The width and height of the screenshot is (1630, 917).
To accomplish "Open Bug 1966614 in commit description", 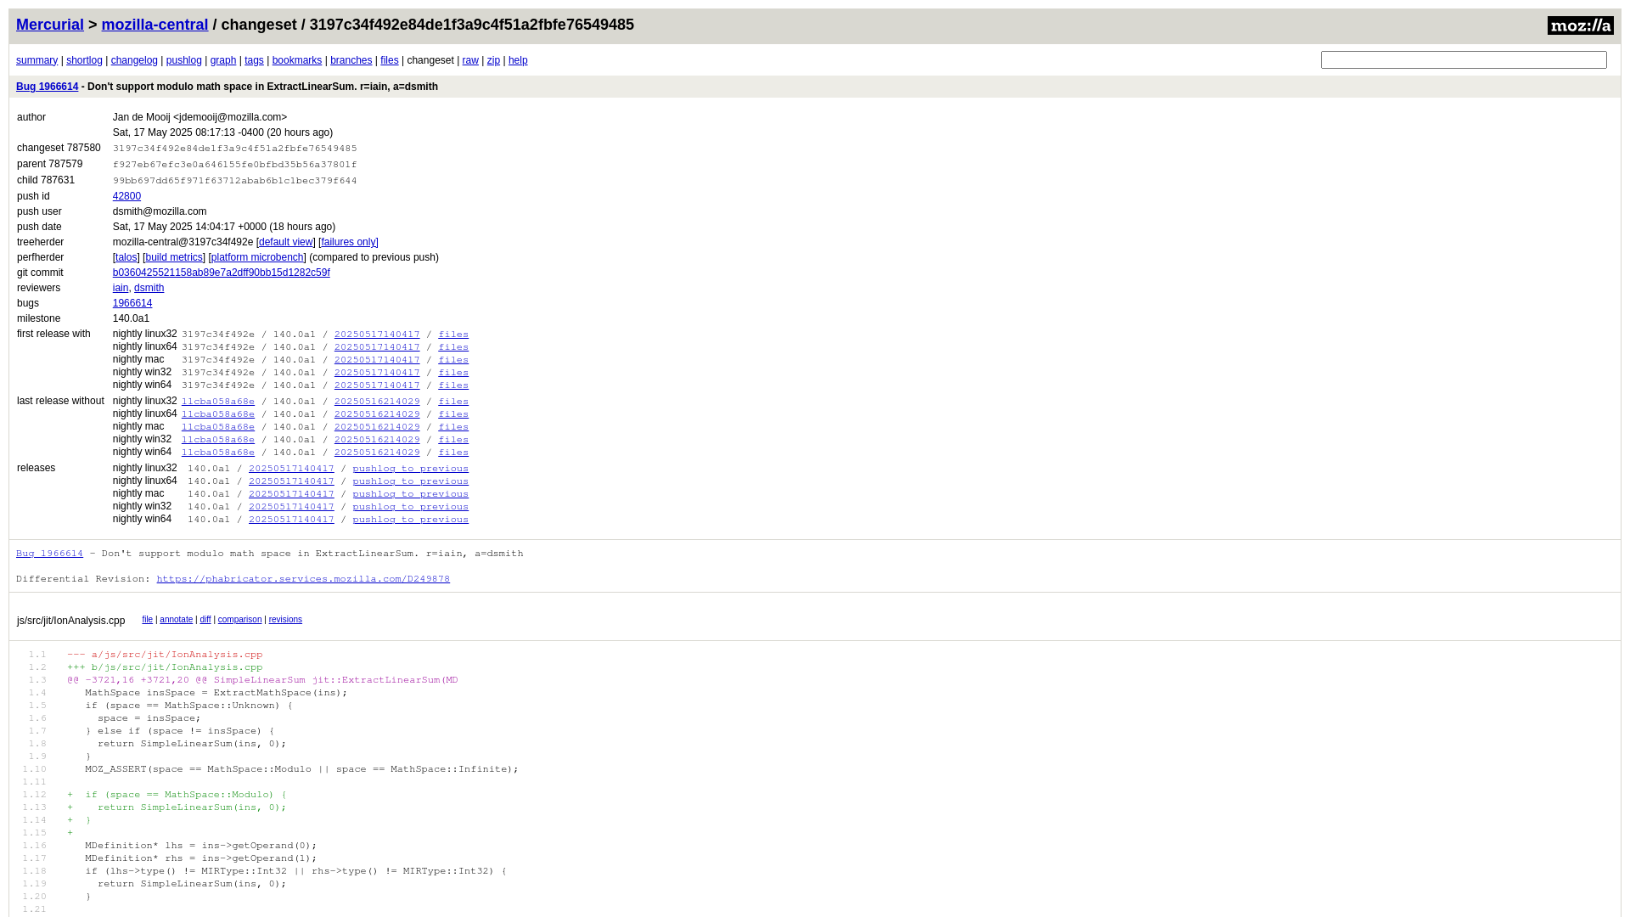I will pos(49,554).
